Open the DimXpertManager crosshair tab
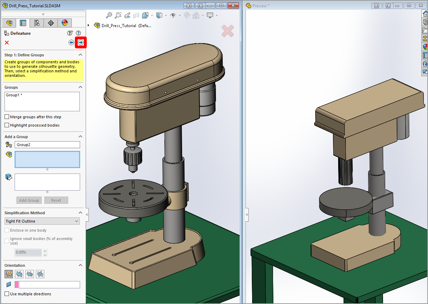Image resolution: width=428 pixels, height=304 pixels. [50, 23]
